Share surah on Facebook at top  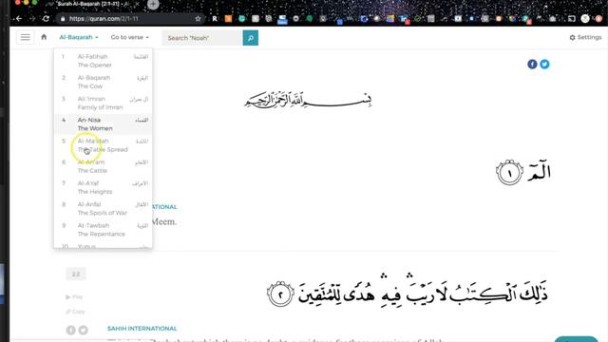pyautogui.click(x=532, y=65)
